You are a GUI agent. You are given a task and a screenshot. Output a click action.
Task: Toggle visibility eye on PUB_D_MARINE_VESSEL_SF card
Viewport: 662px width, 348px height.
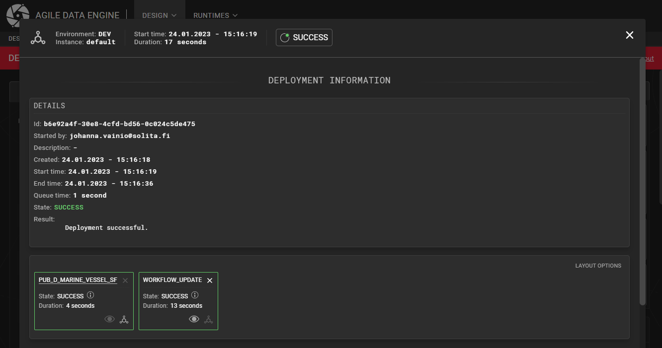pyautogui.click(x=109, y=319)
